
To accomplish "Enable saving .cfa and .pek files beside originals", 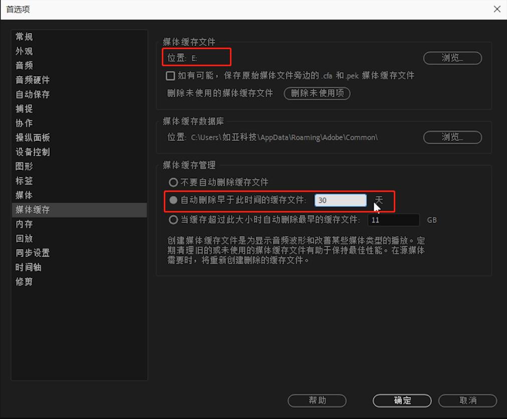I will click(171, 76).
